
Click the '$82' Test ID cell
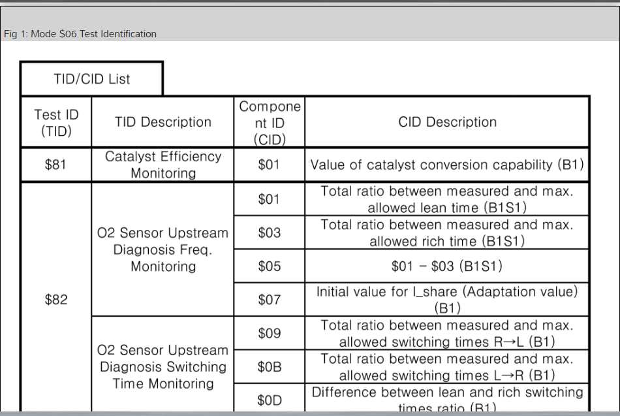[56, 299]
